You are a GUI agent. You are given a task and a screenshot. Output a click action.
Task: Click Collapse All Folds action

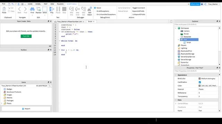coord(139,14)
